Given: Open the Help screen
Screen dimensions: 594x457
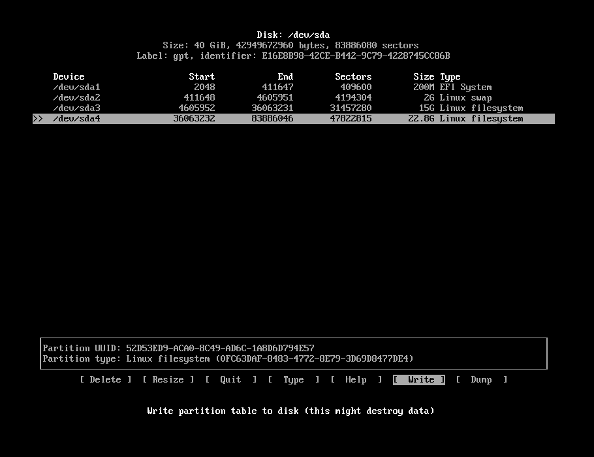Looking at the screenshot, I should (x=356, y=380).
